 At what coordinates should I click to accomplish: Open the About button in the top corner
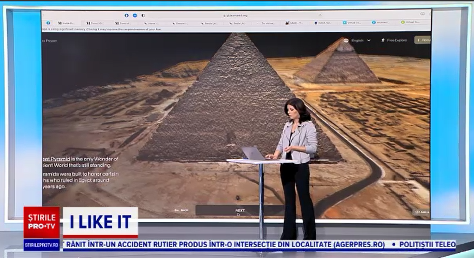pos(423,40)
